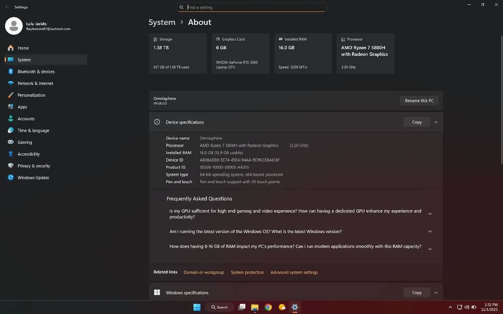Copy the Windows specifications
Viewport: 503px width, 314px height.
[416, 292]
